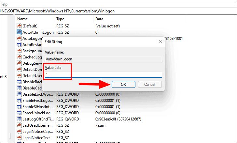Open the Help menu
The height and width of the screenshot is (143, 237).
click(3, 4)
